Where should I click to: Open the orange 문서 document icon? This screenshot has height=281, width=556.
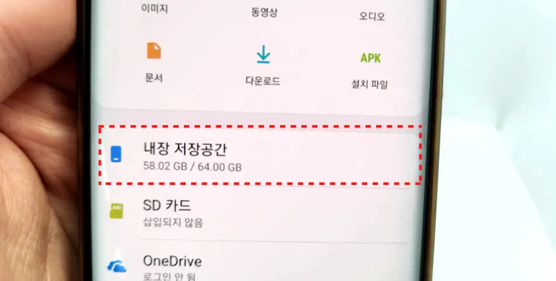point(154,51)
